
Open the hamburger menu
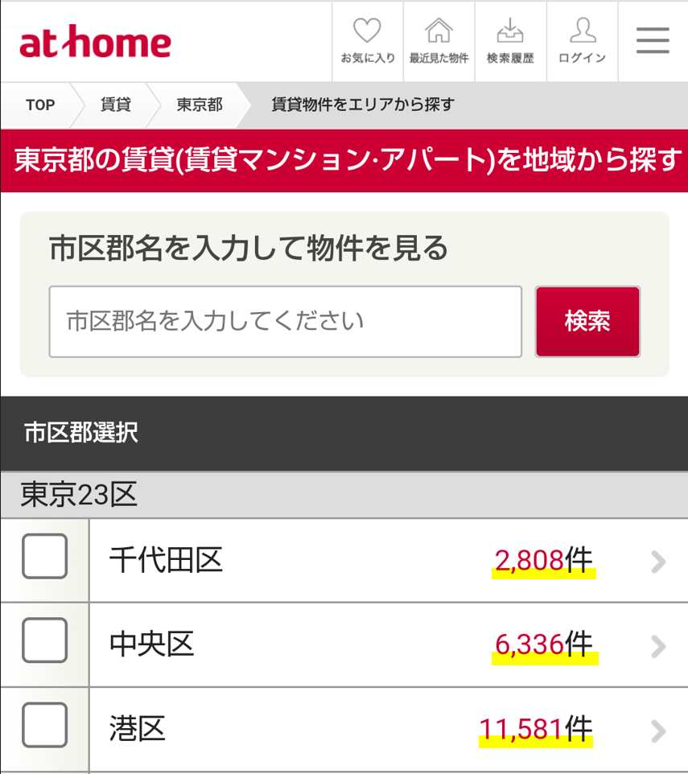tap(653, 40)
